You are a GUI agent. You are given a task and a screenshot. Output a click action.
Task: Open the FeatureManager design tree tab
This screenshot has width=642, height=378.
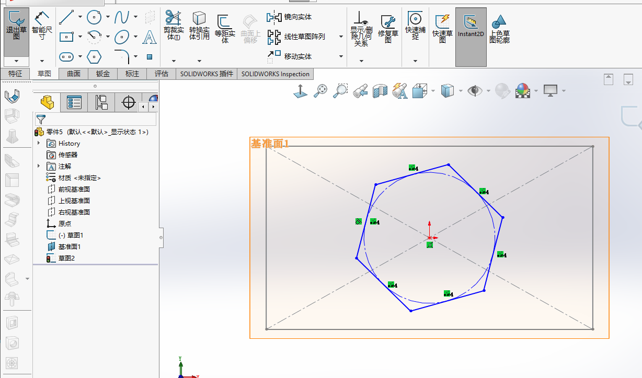[x=47, y=102]
